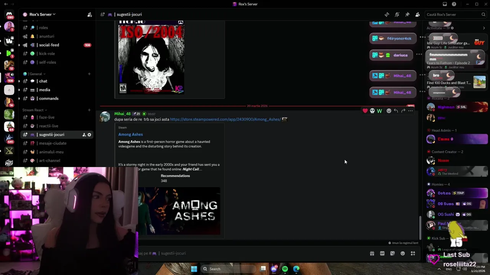Open Discord Direct Messages home icon

[9, 15]
